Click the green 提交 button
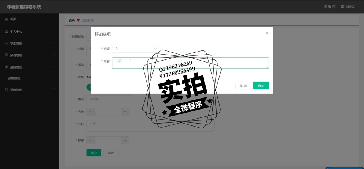This screenshot has width=364, height=169. (x=94, y=153)
